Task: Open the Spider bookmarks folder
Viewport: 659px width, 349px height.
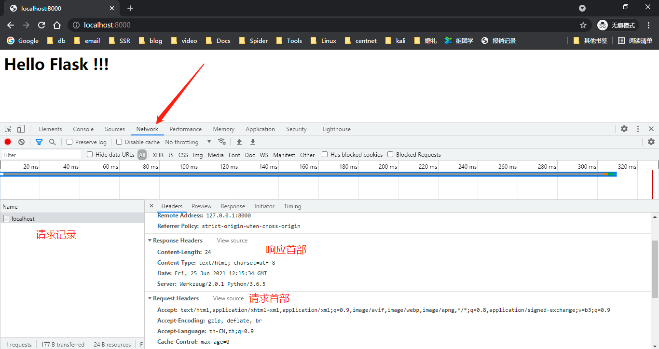Action: (253, 40)
